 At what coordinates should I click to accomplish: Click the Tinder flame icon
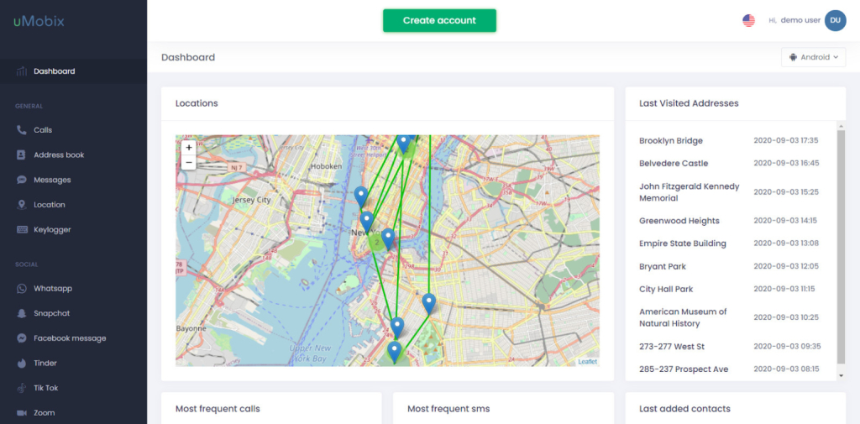[x=22, y=364]
